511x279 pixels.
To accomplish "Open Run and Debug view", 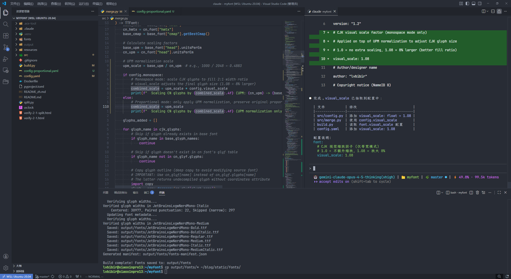I will pos(6,59).
